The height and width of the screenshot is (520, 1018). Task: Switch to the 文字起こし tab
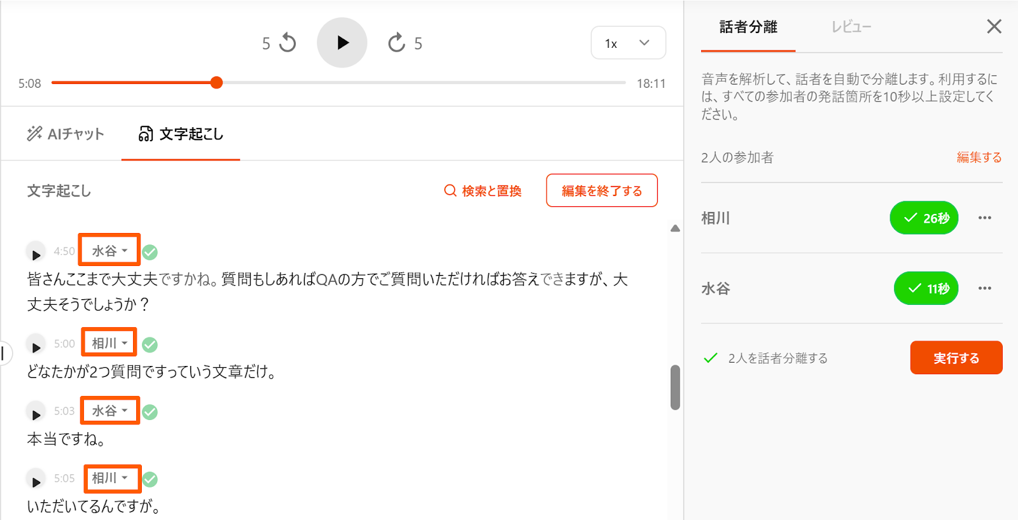(x=181, y=134)
